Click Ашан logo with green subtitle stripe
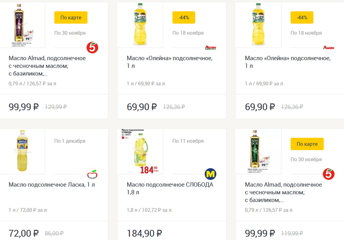 pyautogui.click(x=210, y=48)
